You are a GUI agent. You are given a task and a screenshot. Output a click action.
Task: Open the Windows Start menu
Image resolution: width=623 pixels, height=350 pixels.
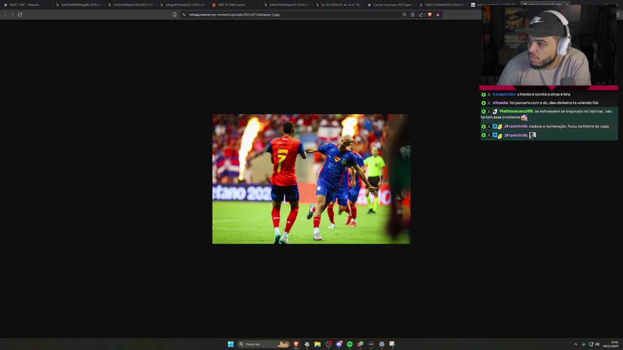[231, 344]
